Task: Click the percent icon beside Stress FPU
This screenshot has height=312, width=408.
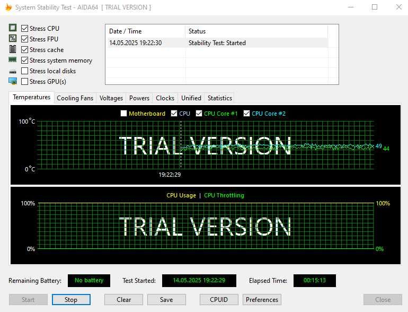Action: click(13, 39)
